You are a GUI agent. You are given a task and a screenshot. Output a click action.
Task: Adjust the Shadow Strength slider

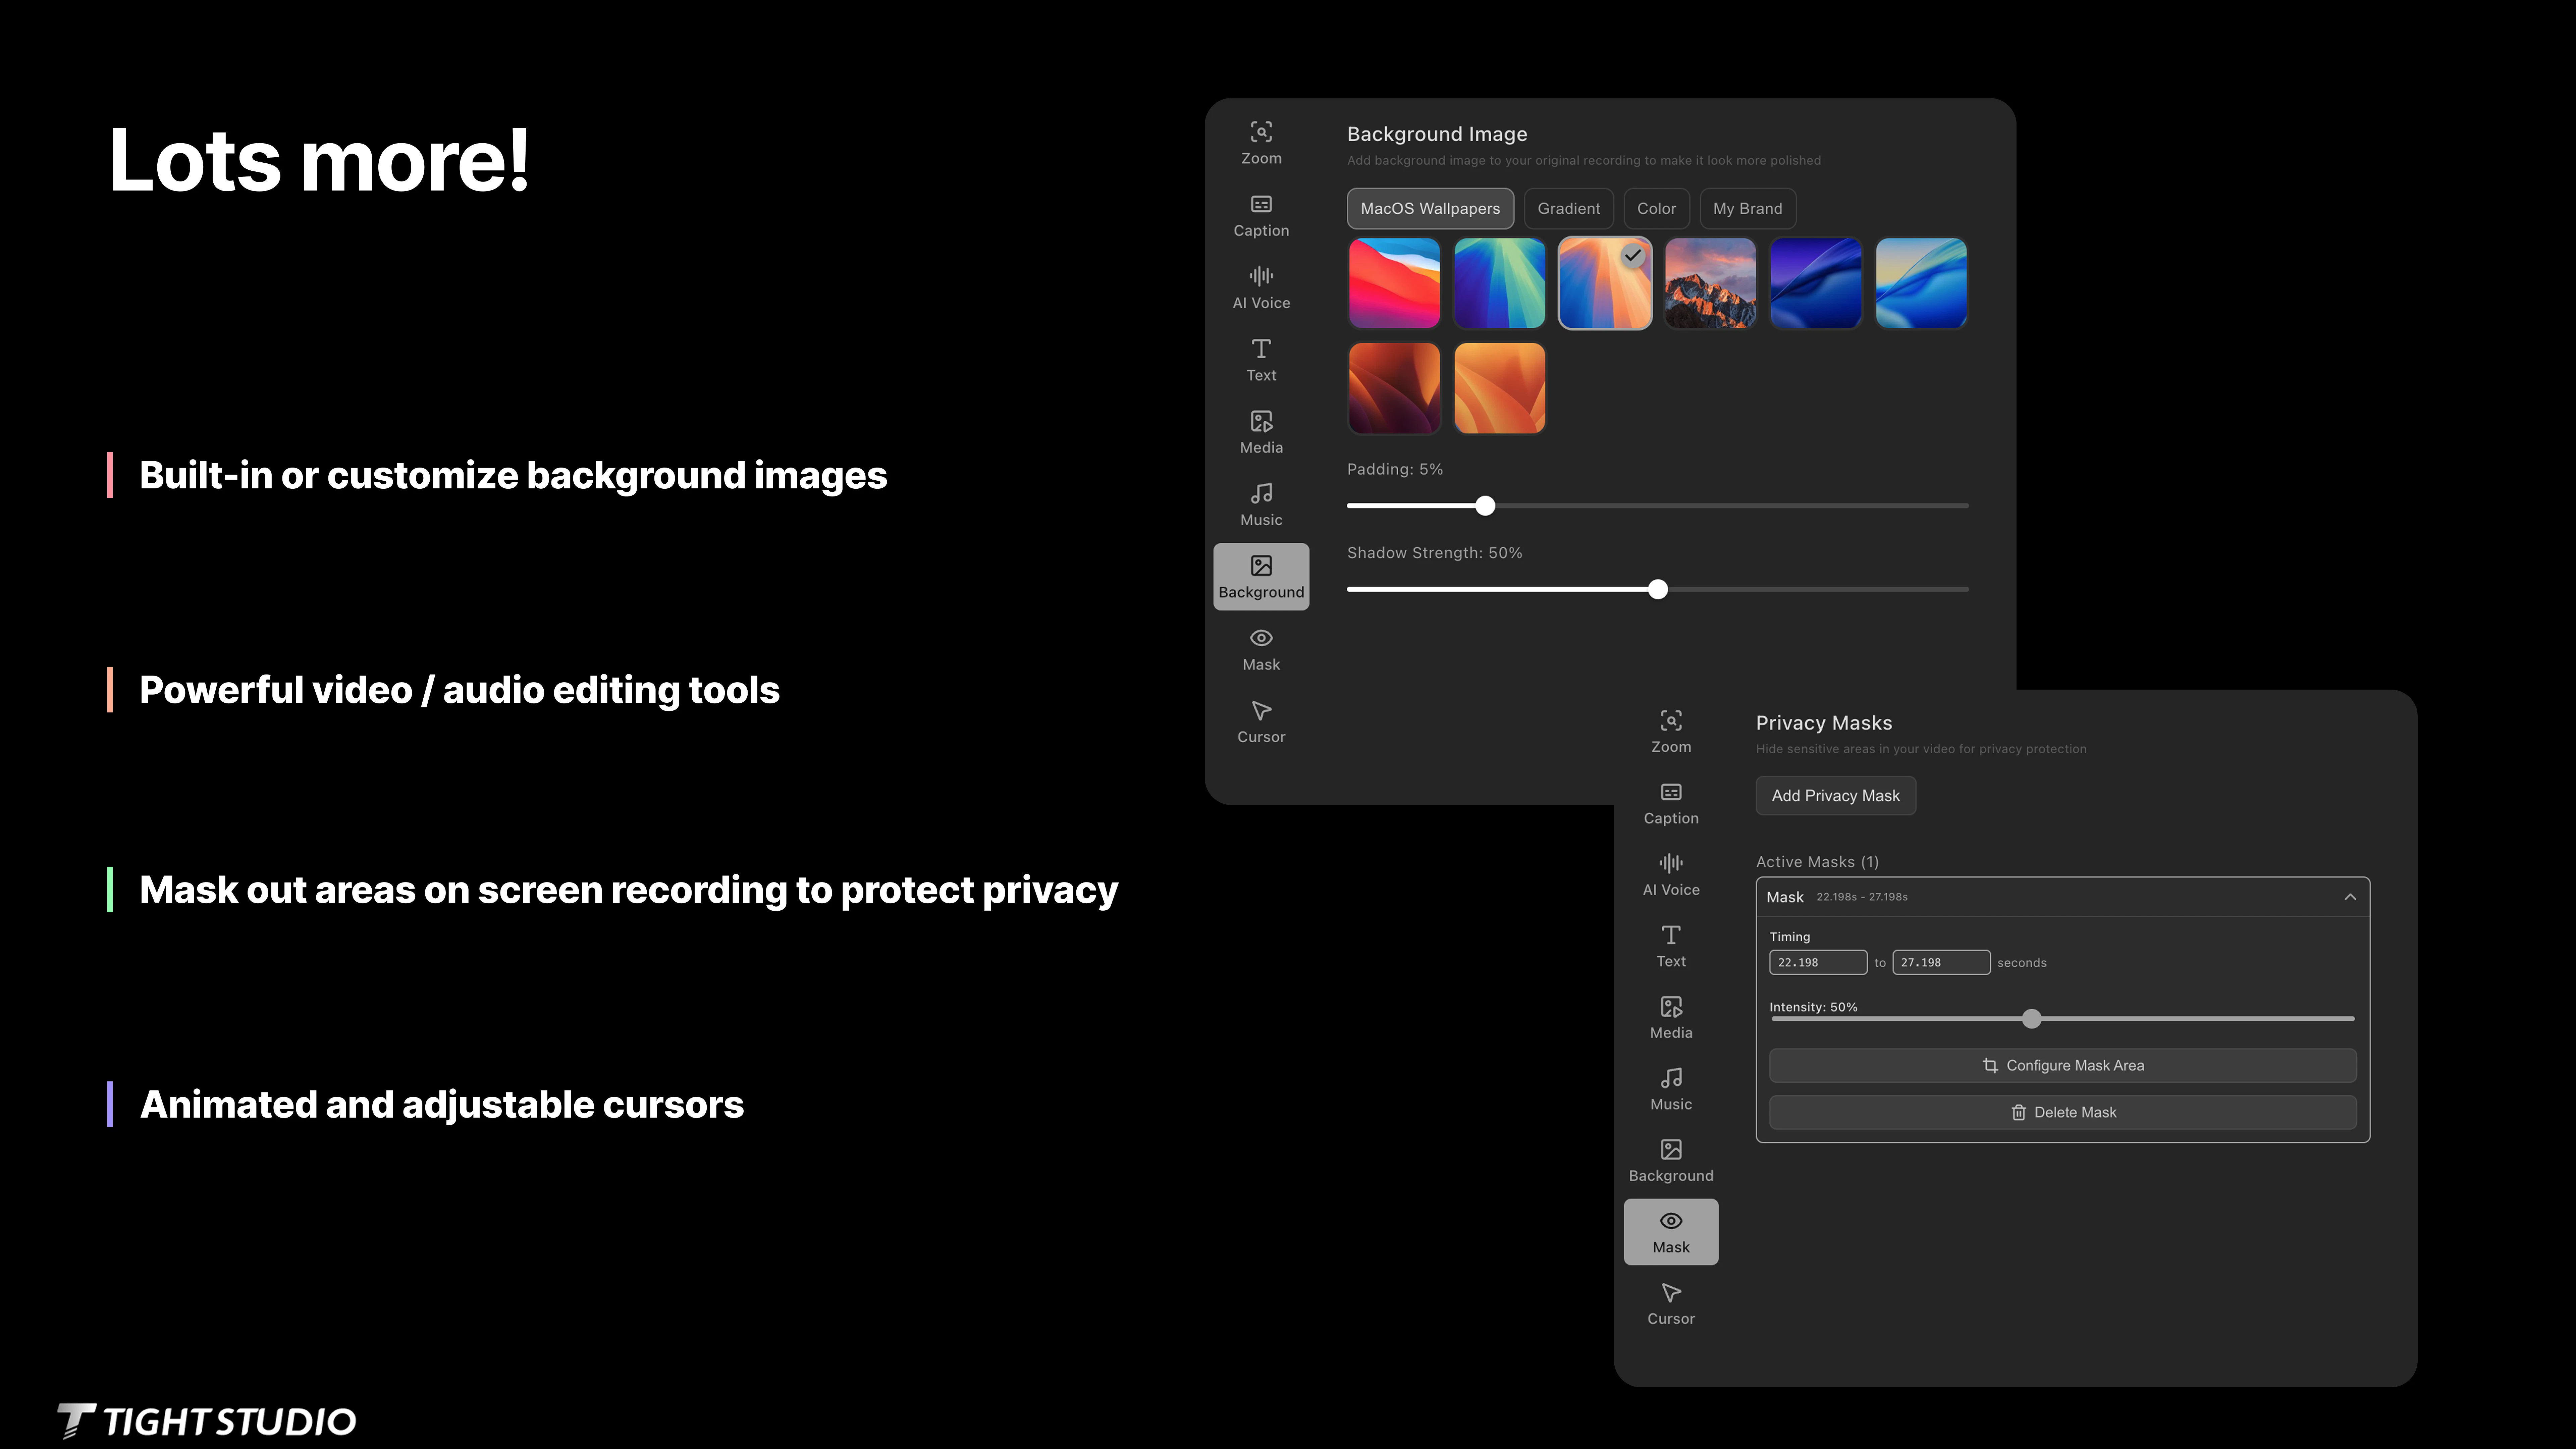1657,589
